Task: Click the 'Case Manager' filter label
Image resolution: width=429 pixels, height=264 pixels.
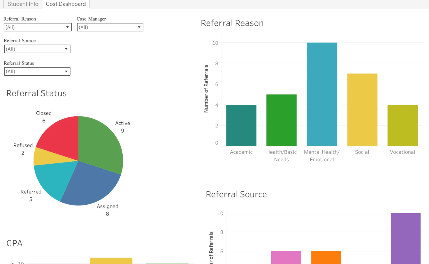Action: click(91, 19)
